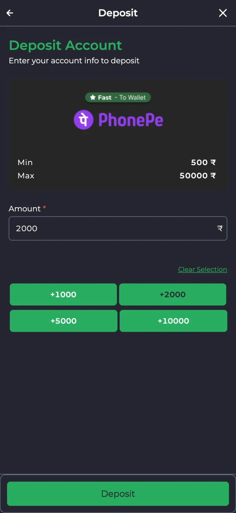Select the entered value 2000
236x513 pixels.
click(x=26, y=228)
